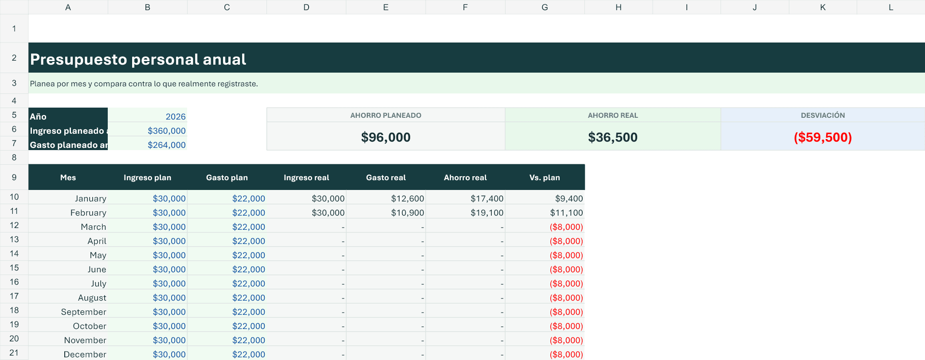Select February's vs. plan value $11,100

coord(545,211)
